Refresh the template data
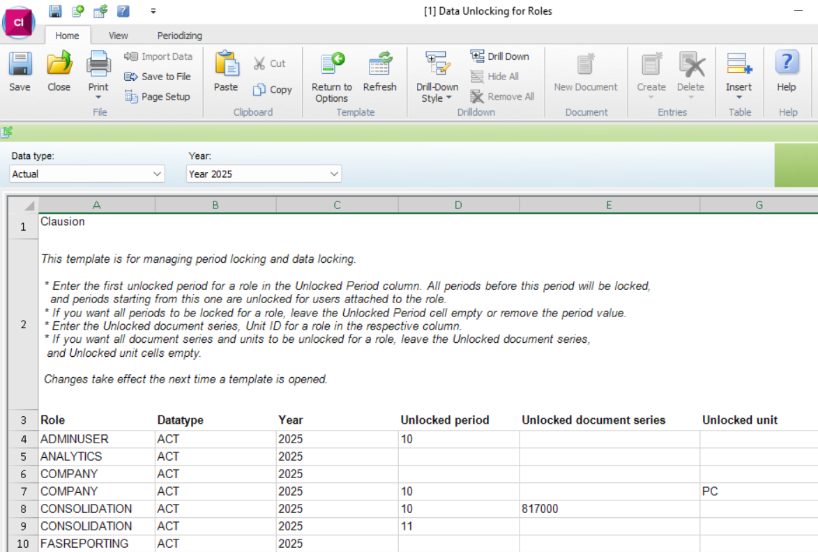 point(380,72)
